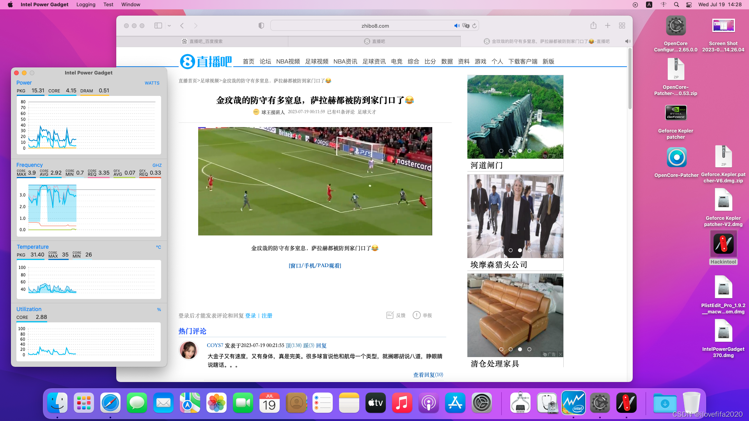
Task: Open NBA视频 in site navigation
Action: pyautogui.click(x=288, y=62)
